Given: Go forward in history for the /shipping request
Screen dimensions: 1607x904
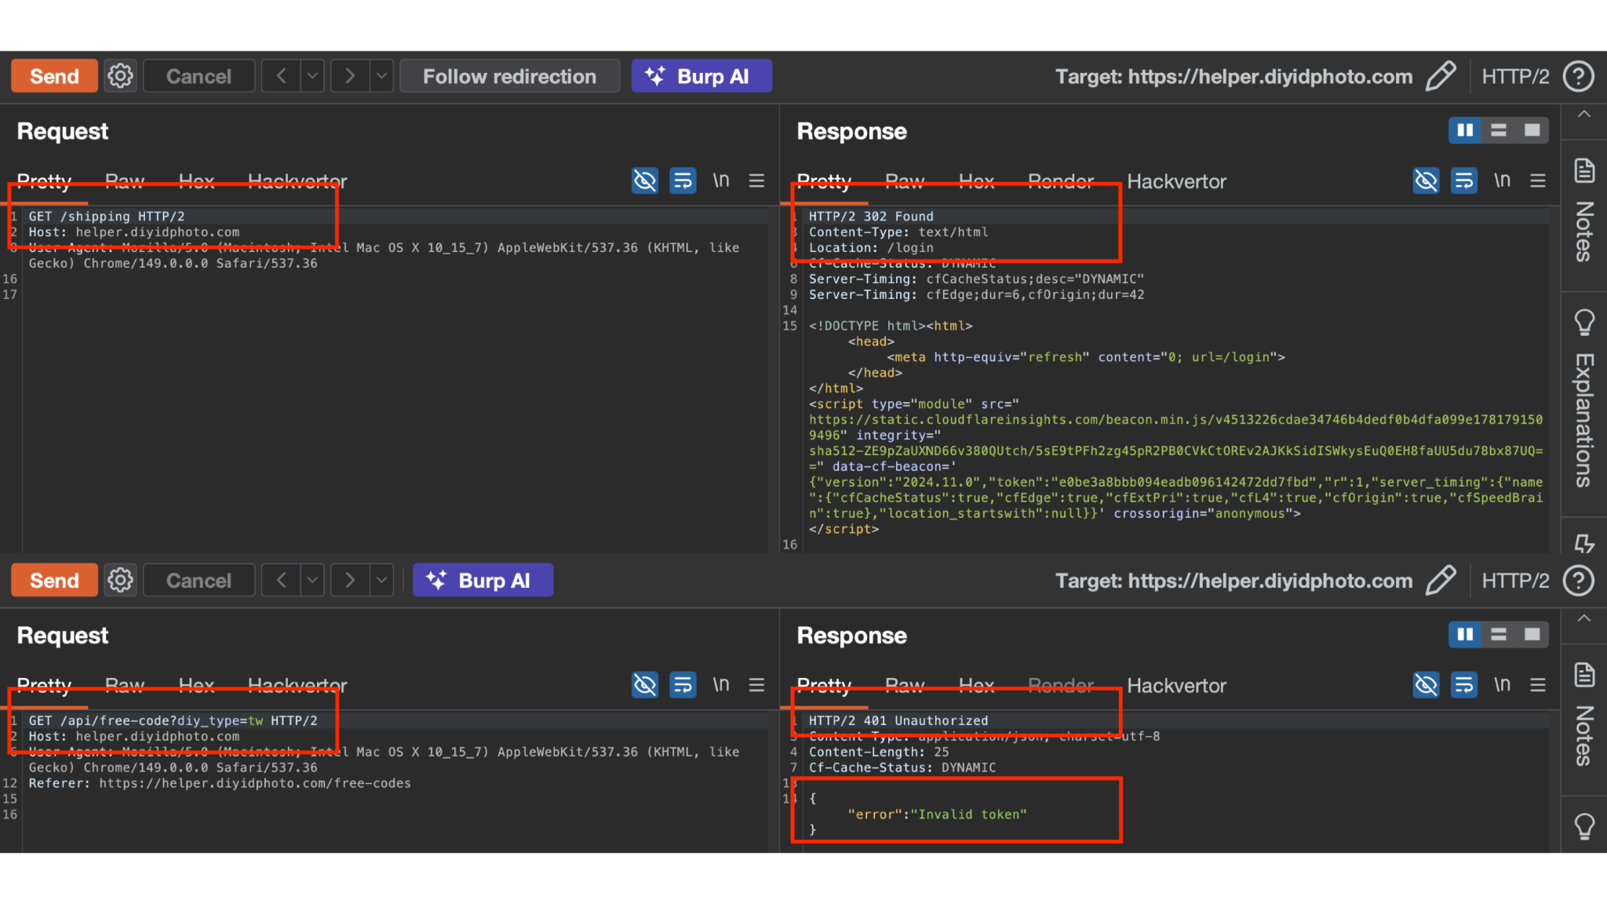Looking at the screenshot, I should 350,76.
